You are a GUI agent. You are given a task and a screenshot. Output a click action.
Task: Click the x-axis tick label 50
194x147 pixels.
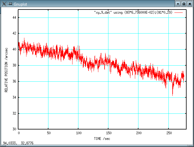pos(49,133)
